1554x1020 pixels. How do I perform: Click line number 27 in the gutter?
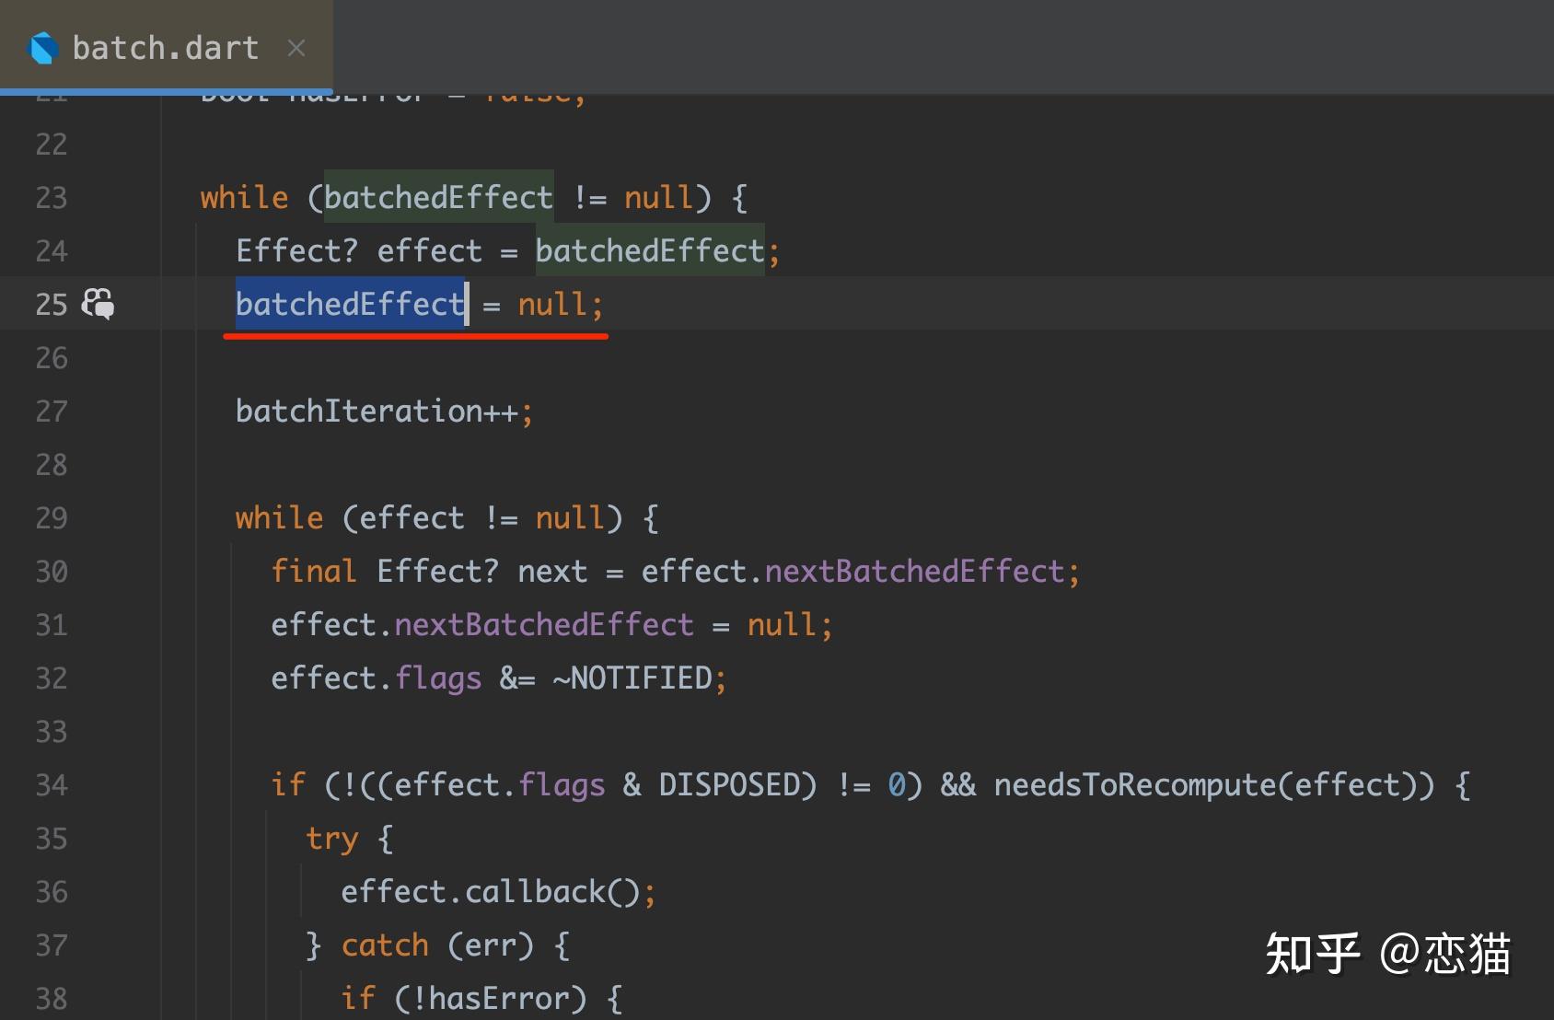pos(52,411)
